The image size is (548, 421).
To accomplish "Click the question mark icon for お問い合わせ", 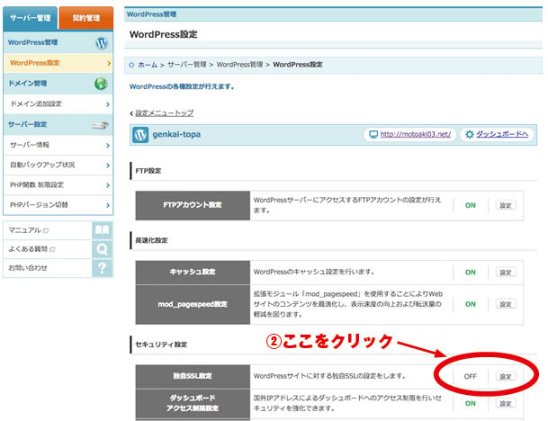I will point(103,268).
